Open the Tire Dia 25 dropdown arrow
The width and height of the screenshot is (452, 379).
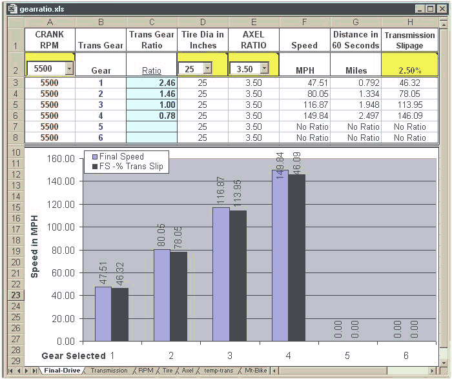click(207, 68)
